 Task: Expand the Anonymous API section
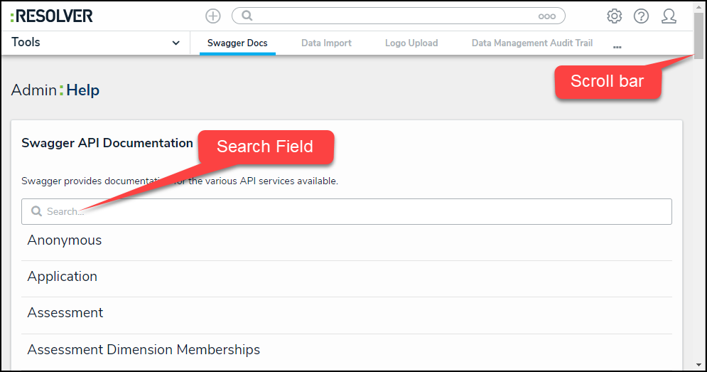tap(65, 240)
